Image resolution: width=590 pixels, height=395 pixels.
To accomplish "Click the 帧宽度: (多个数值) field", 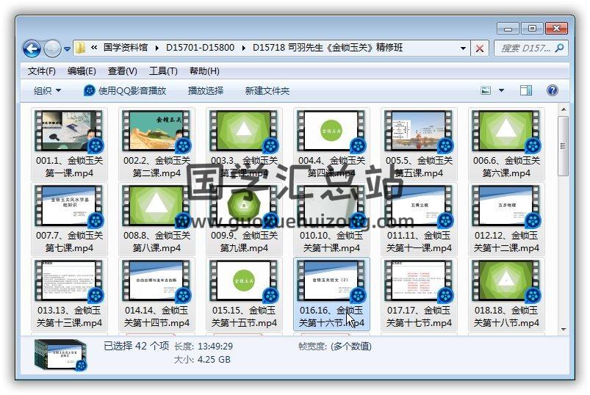I will point(334,346).
